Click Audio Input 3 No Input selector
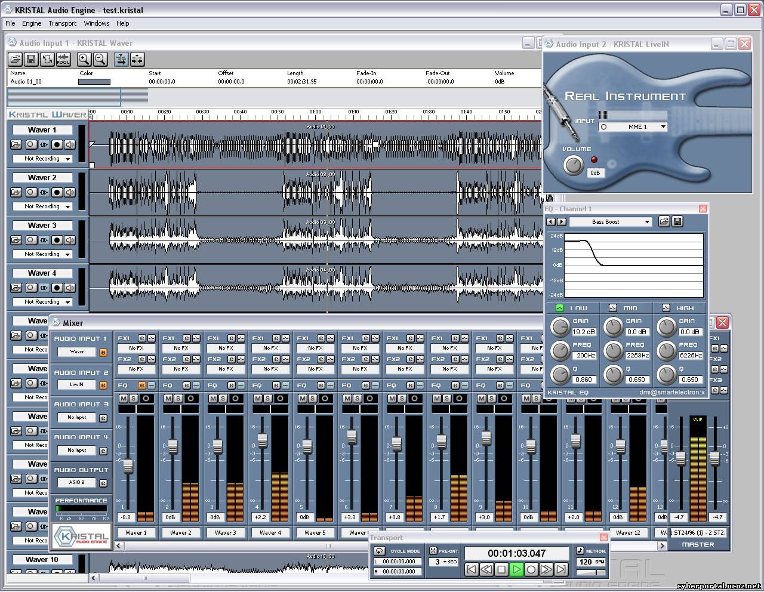The height and width of the screenshot is (592, 764). pyautogui.click(x=77, y=418)
